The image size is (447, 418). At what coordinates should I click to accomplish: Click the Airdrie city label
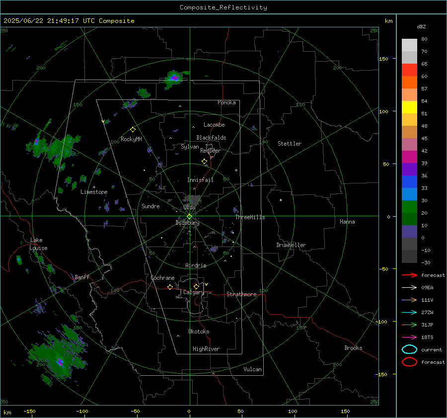[196, 265]
